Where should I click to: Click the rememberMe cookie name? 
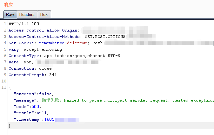(52, 43)
